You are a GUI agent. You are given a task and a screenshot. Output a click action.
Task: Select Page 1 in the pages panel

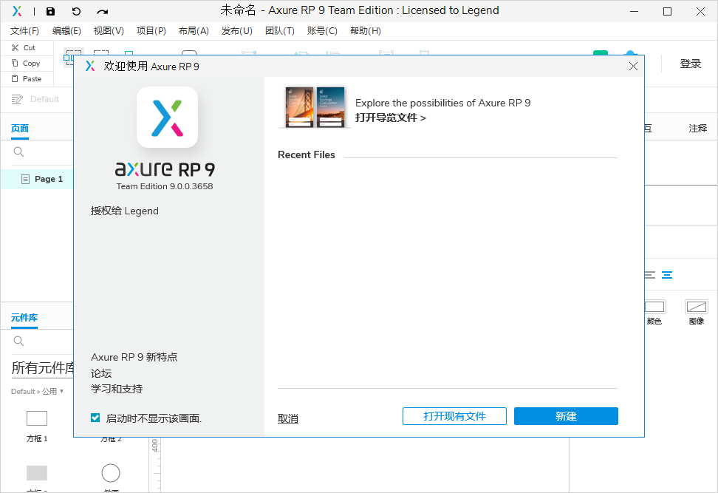(47, 179)
